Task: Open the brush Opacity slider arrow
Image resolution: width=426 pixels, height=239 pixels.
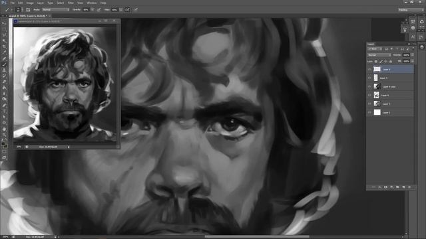Action: click(93, 10)
